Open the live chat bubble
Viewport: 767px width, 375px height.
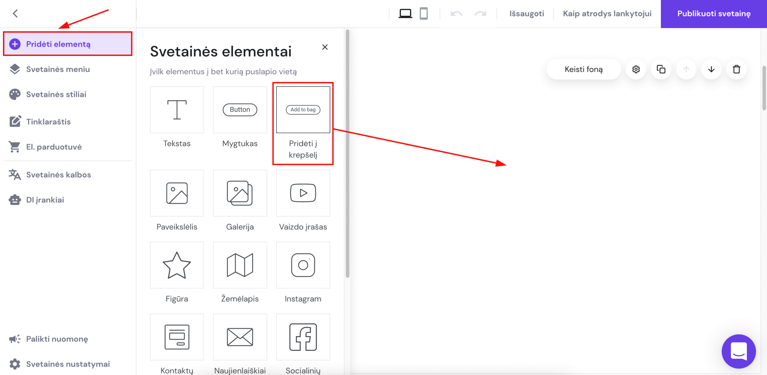tap(739, 351)
